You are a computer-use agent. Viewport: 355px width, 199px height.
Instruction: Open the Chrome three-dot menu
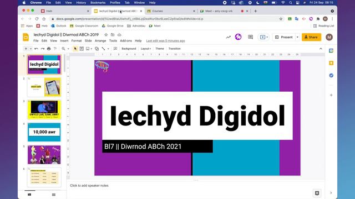point(332,19)
